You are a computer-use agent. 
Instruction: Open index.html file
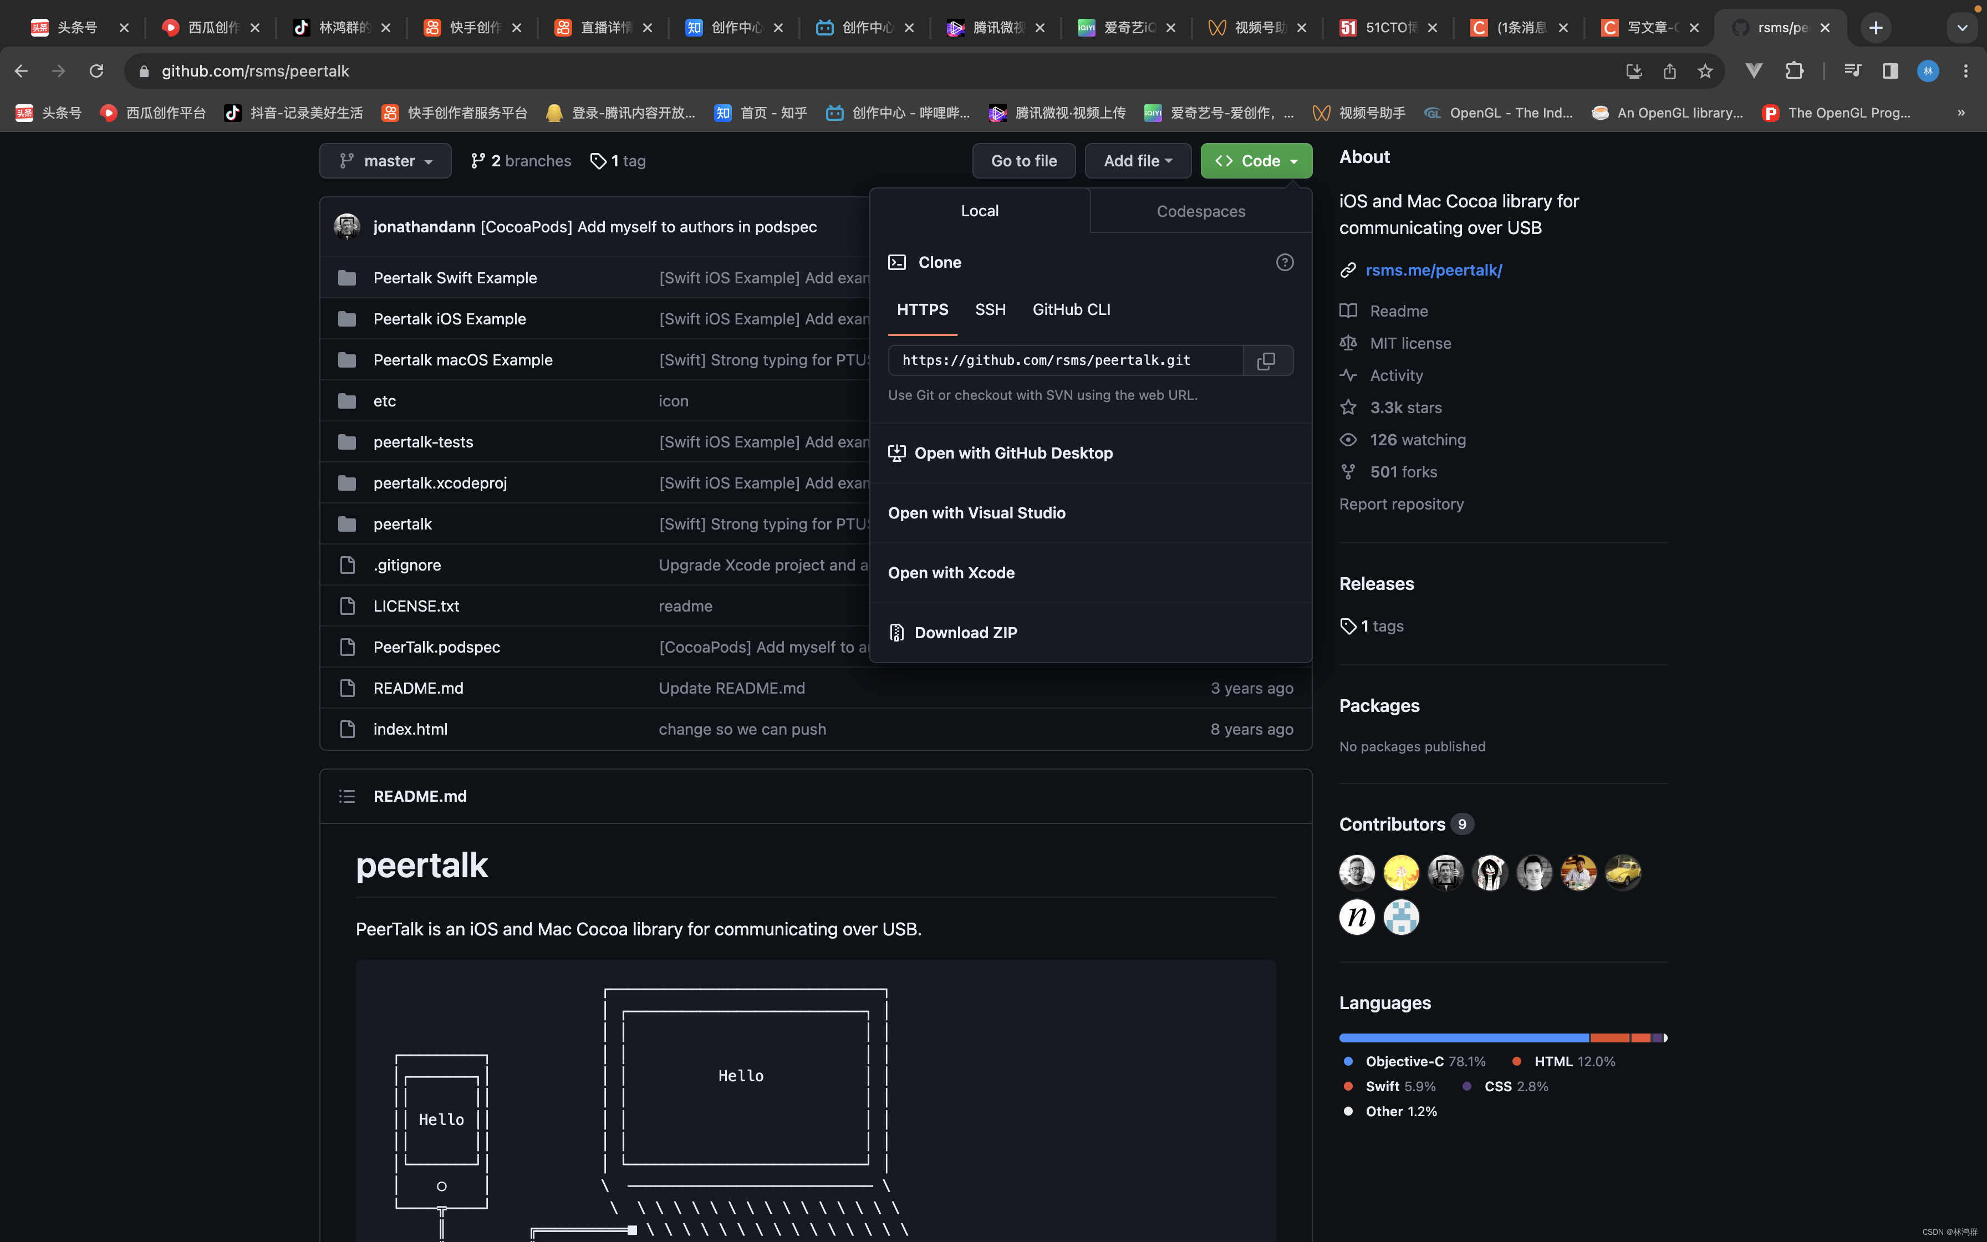(x=410, y=730)
